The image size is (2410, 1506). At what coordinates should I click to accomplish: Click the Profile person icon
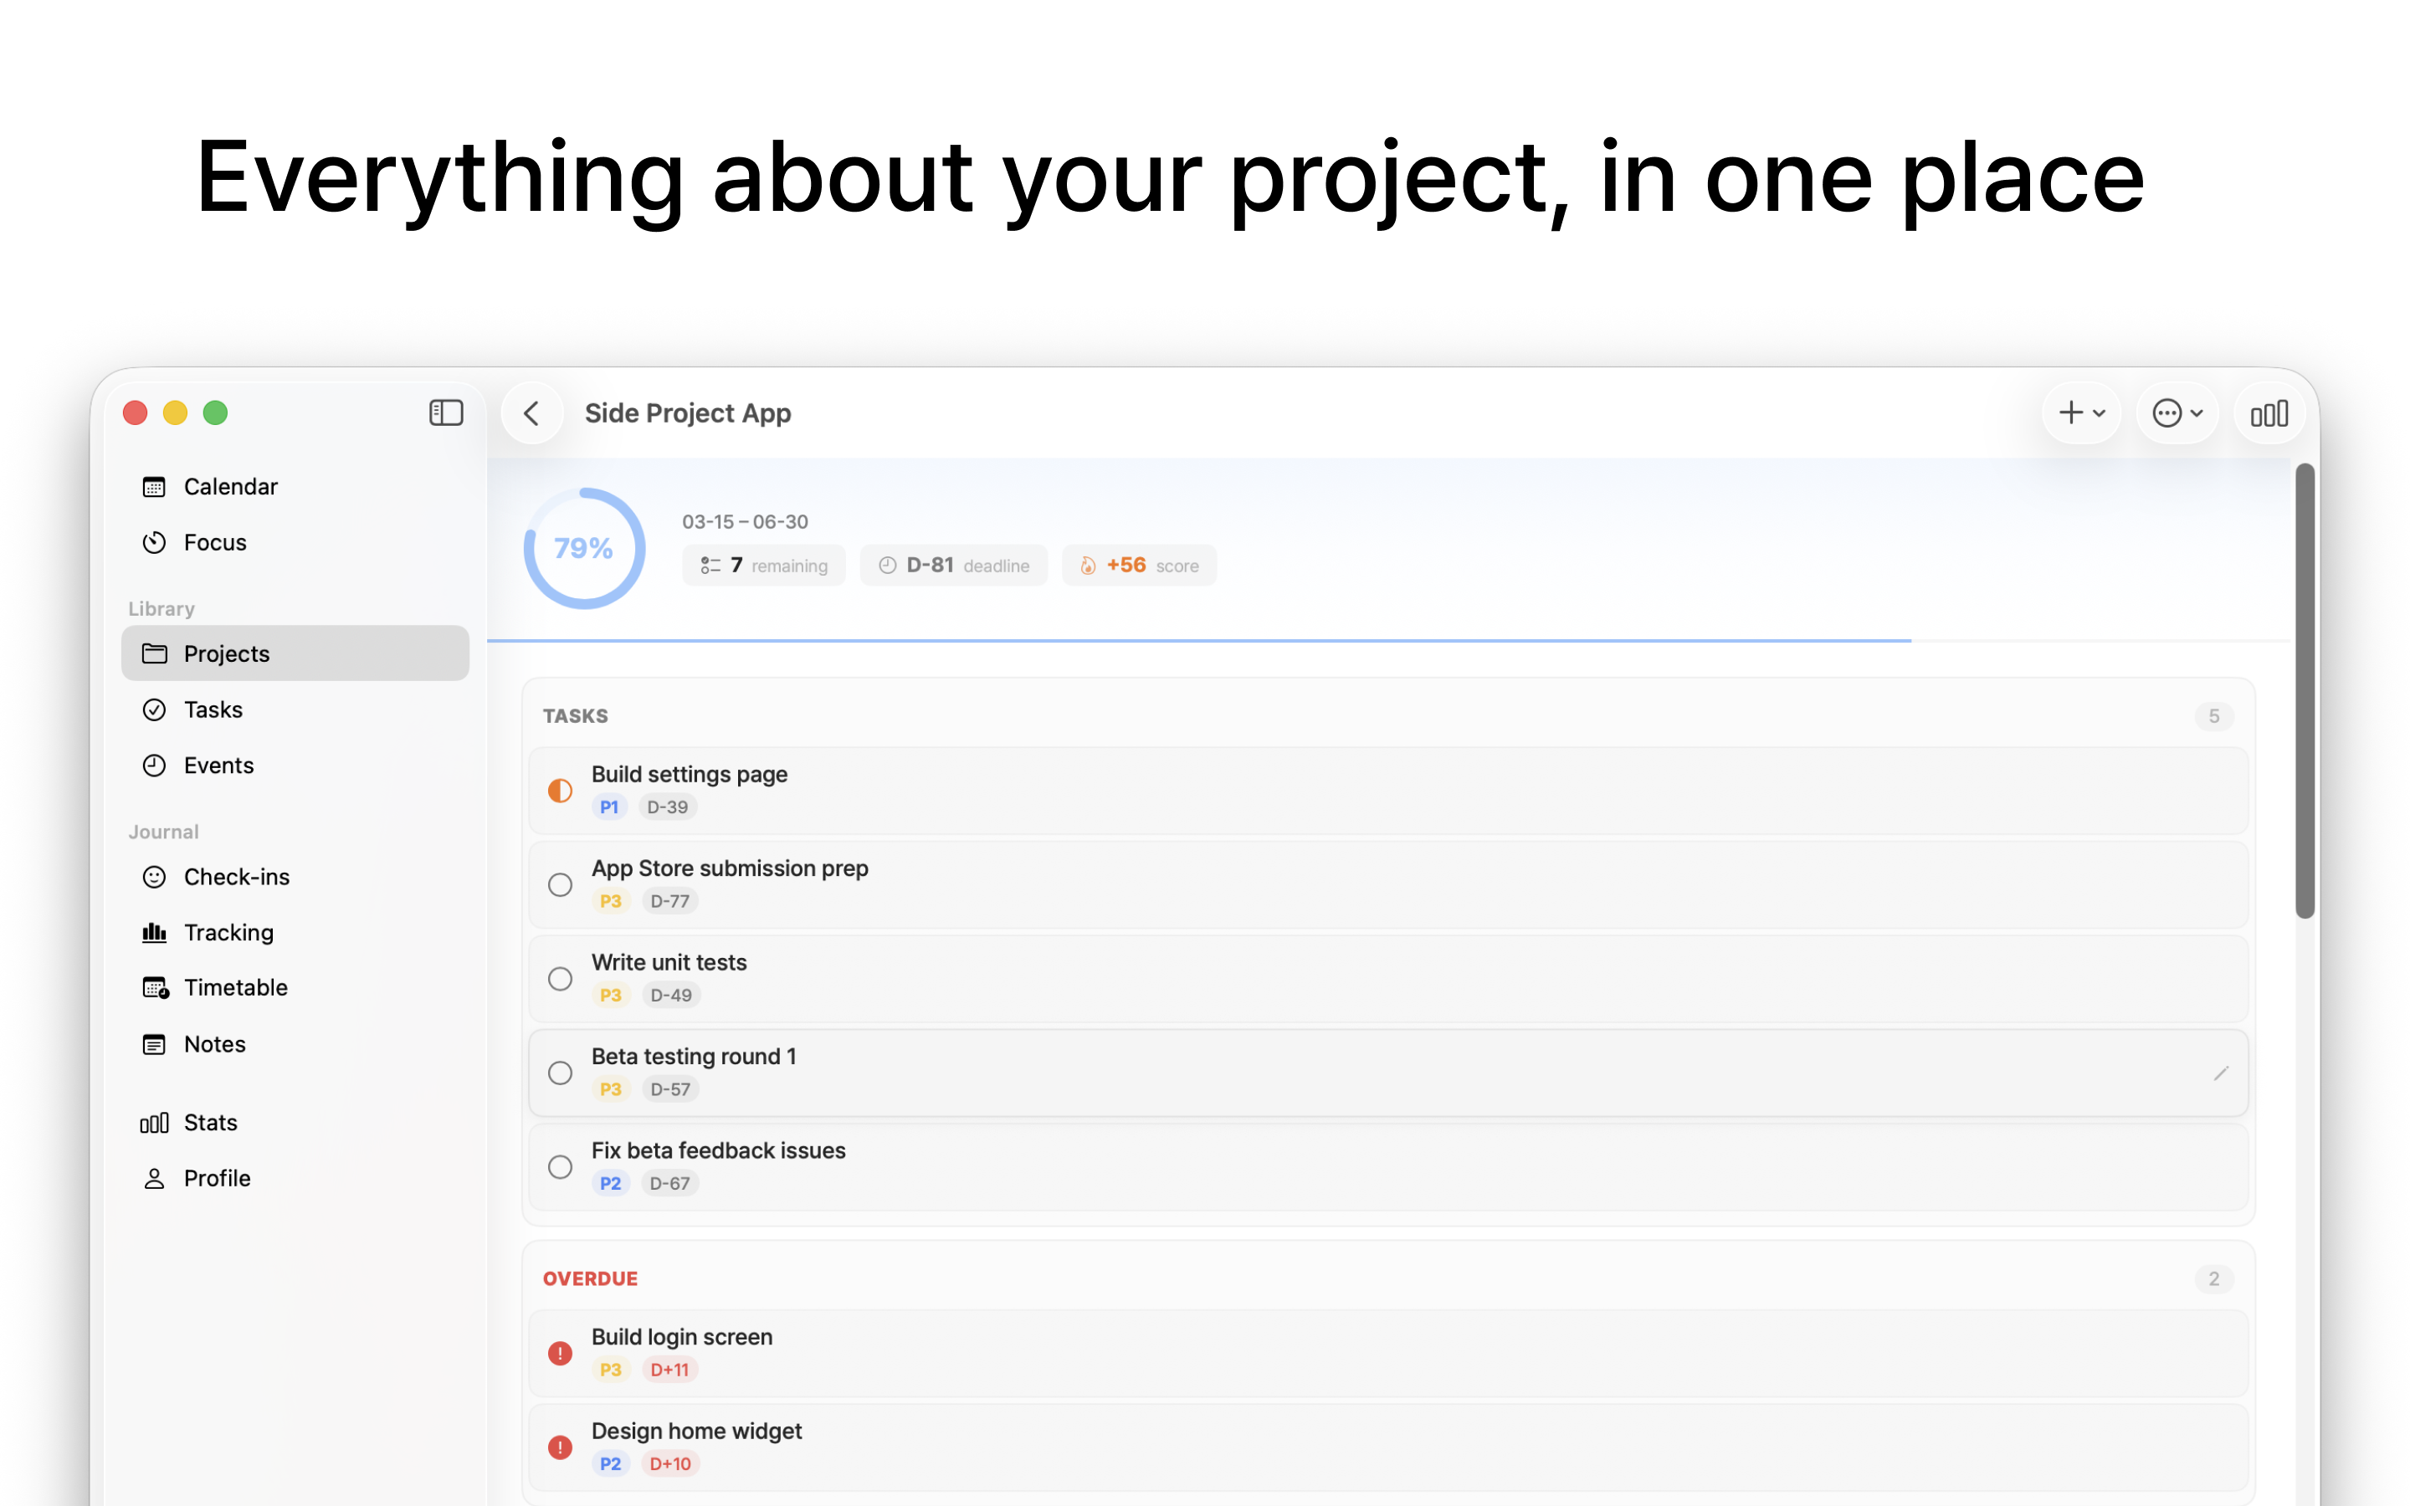click(153, 1178)
